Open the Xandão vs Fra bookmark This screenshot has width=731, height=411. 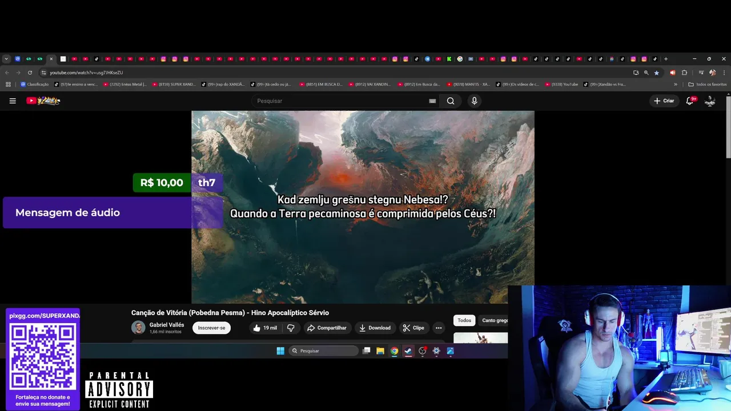(x=605, y=84)
